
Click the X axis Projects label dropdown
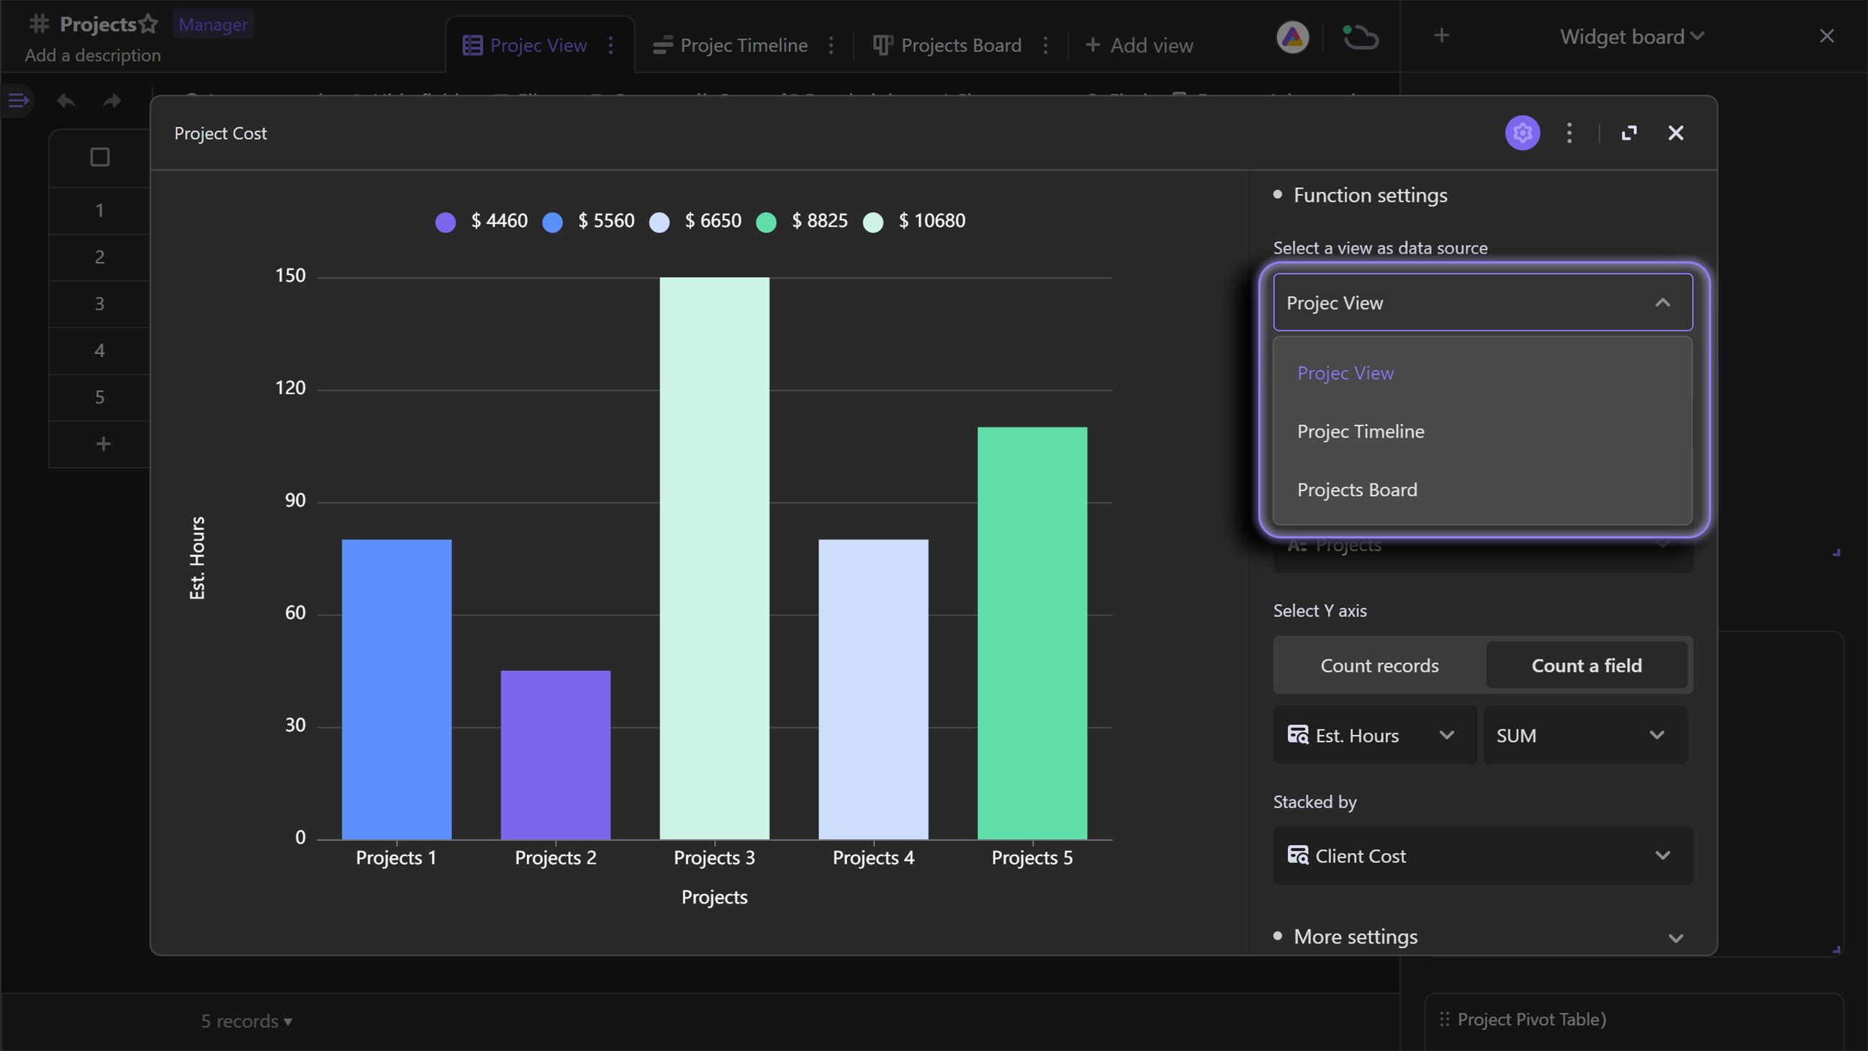click(1482, 544)
